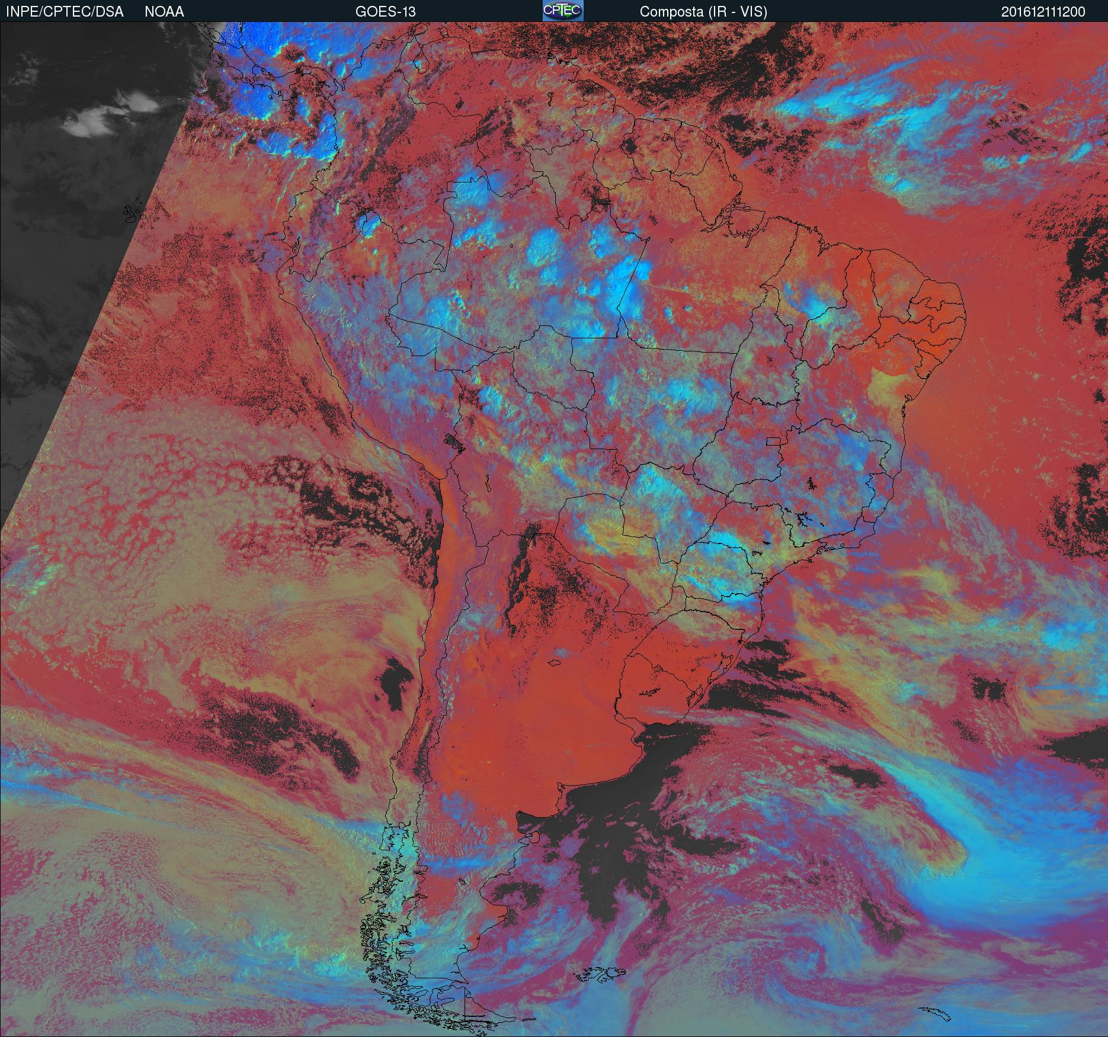This screenshot has height=1037, width=1108.
Task: Click the Mar Chiquita lake outline in Argentina
Action: point(555,664)
